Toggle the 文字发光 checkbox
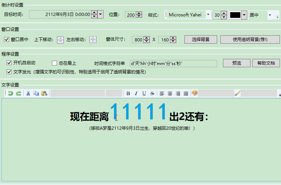 point(9,72)
